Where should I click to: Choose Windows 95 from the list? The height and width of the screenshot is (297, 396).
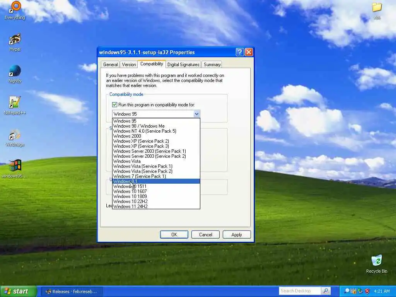click(156, 121)
